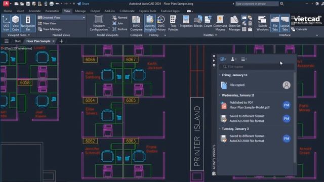
Task: Open the Unsaved View dropdown
Action: [62, 18]
